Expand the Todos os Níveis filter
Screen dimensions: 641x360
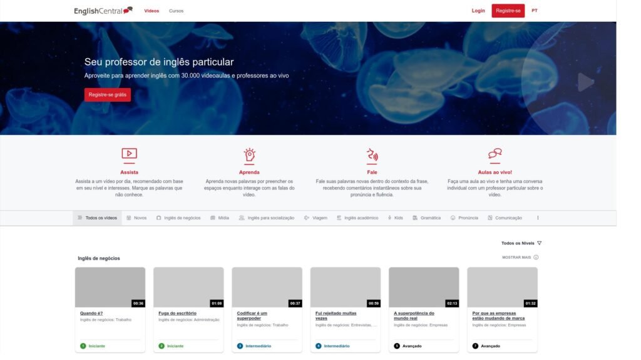[x=521, y=243]
